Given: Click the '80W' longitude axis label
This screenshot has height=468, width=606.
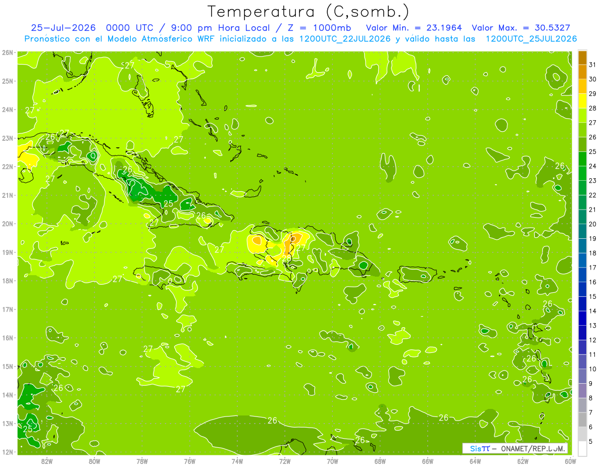Looking at the screenshot, I should click(94, 461).
